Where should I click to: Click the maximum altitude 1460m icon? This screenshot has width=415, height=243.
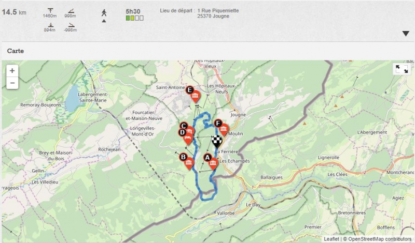point(50,10)
